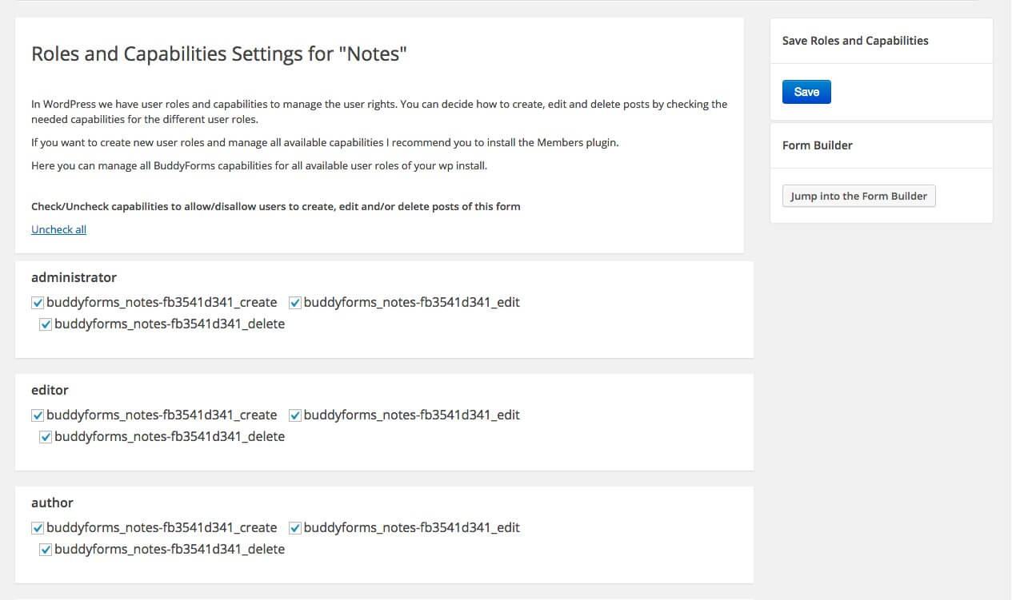Uncheck administrator's notes create capability checkbox
Image resolution: width=1012 pixels, height=600 pixels.
pos(38,303)
